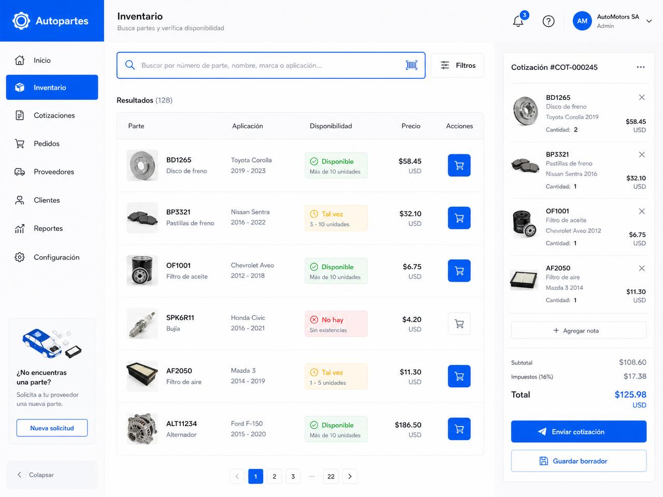Click the Aplicación column header
This screenshot has height=497, width=663.
[248, 126]
